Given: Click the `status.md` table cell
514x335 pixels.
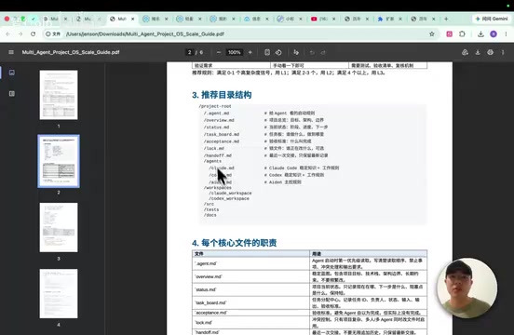Looking at the screenshot, I should pyautogui.click(x=250, y=289).
